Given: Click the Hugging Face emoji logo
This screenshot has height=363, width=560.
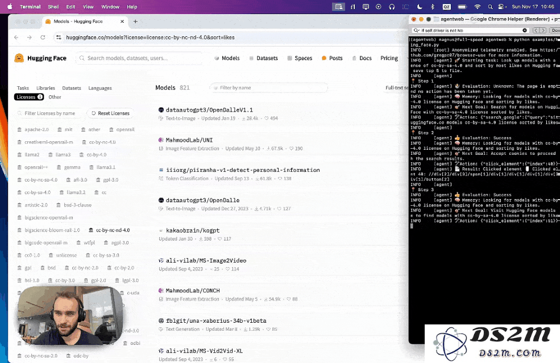Looking at the screenshot, I should (x=19, y=58).
